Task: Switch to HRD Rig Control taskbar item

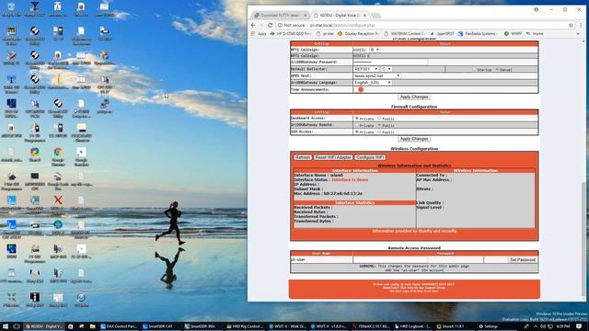Action: click(x=245, y=326)
